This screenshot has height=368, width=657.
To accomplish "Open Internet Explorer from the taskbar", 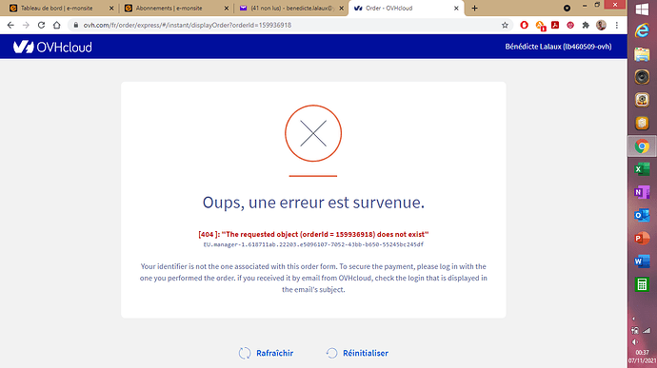I will pyautogui.click(x=642, y=31).
